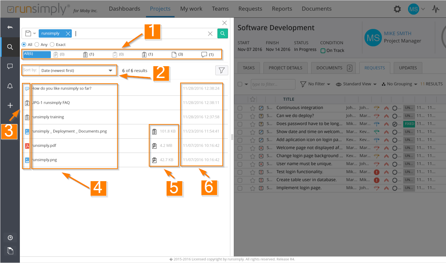Open the No Filter dropdown
Image resolution: width=446 pixels, height=263 pixels.
(315, 84)
